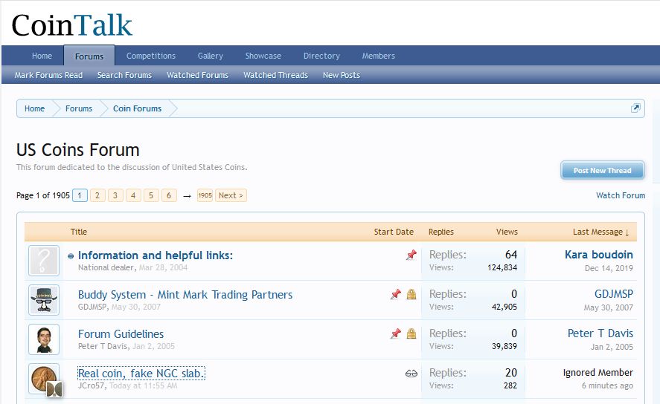660x404 pixels.
Task: Click the open quick navigation icon
Action: tap(635, 108)
